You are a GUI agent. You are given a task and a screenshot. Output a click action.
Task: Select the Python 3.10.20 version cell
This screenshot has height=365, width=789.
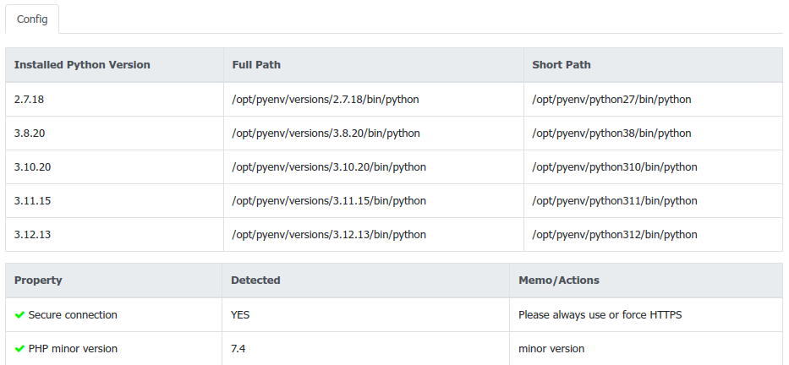(x=32, y=167)
